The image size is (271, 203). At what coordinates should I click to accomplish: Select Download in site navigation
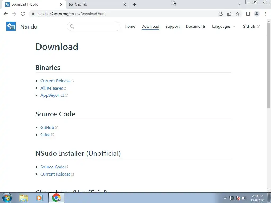point(150,26)
